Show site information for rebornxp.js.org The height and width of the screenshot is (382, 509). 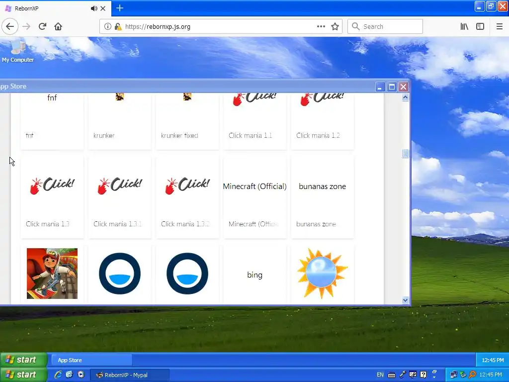coord(107,26)
